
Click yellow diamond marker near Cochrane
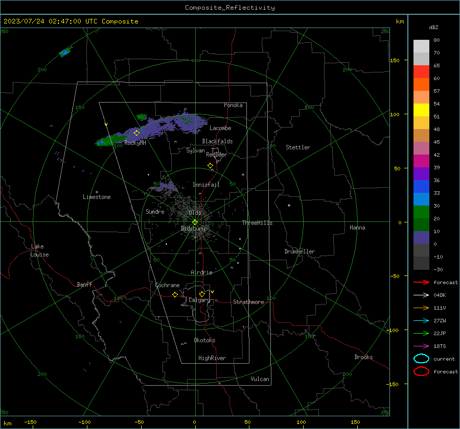175,295
